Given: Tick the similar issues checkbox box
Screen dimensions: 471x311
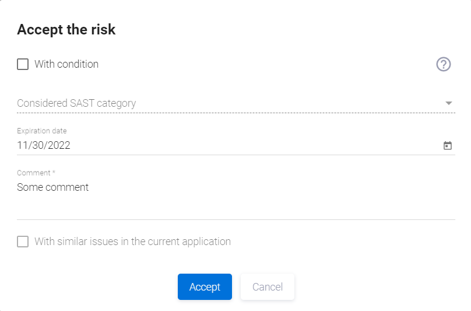Looking at the screenshot, I should (23, 242).
